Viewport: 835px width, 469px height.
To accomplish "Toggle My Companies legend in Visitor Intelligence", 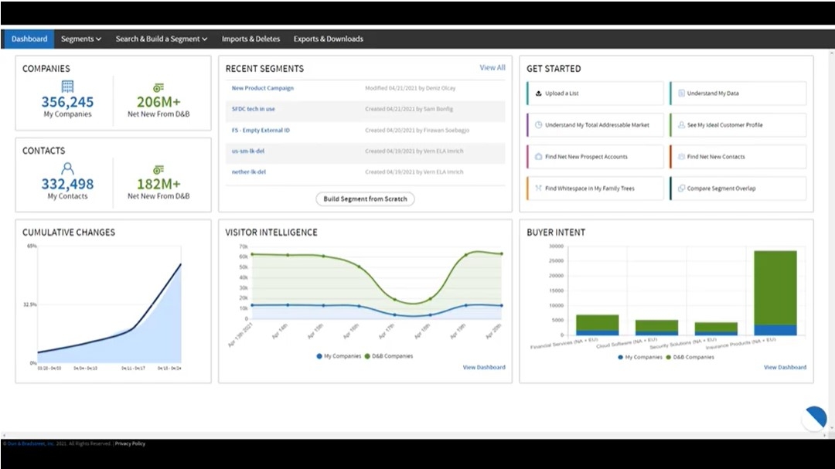I will tap(337, 356).
